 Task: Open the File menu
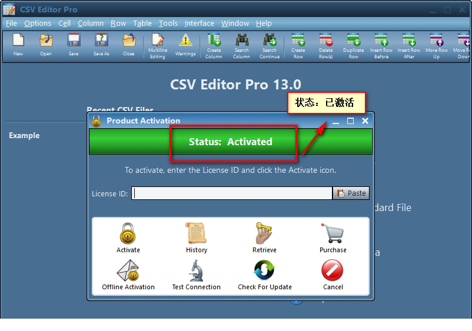[11, 24]
